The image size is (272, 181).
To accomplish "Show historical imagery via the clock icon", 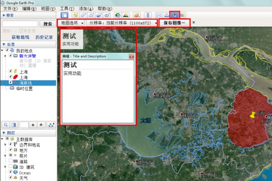I will point(118,15).
